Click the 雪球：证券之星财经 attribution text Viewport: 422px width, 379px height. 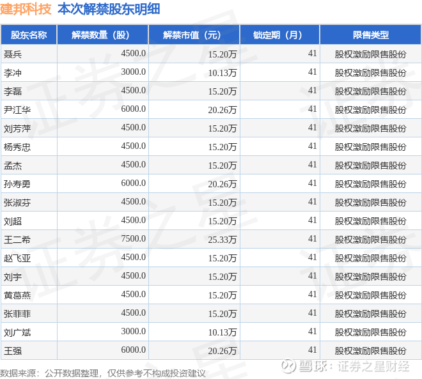pos(354,366)
